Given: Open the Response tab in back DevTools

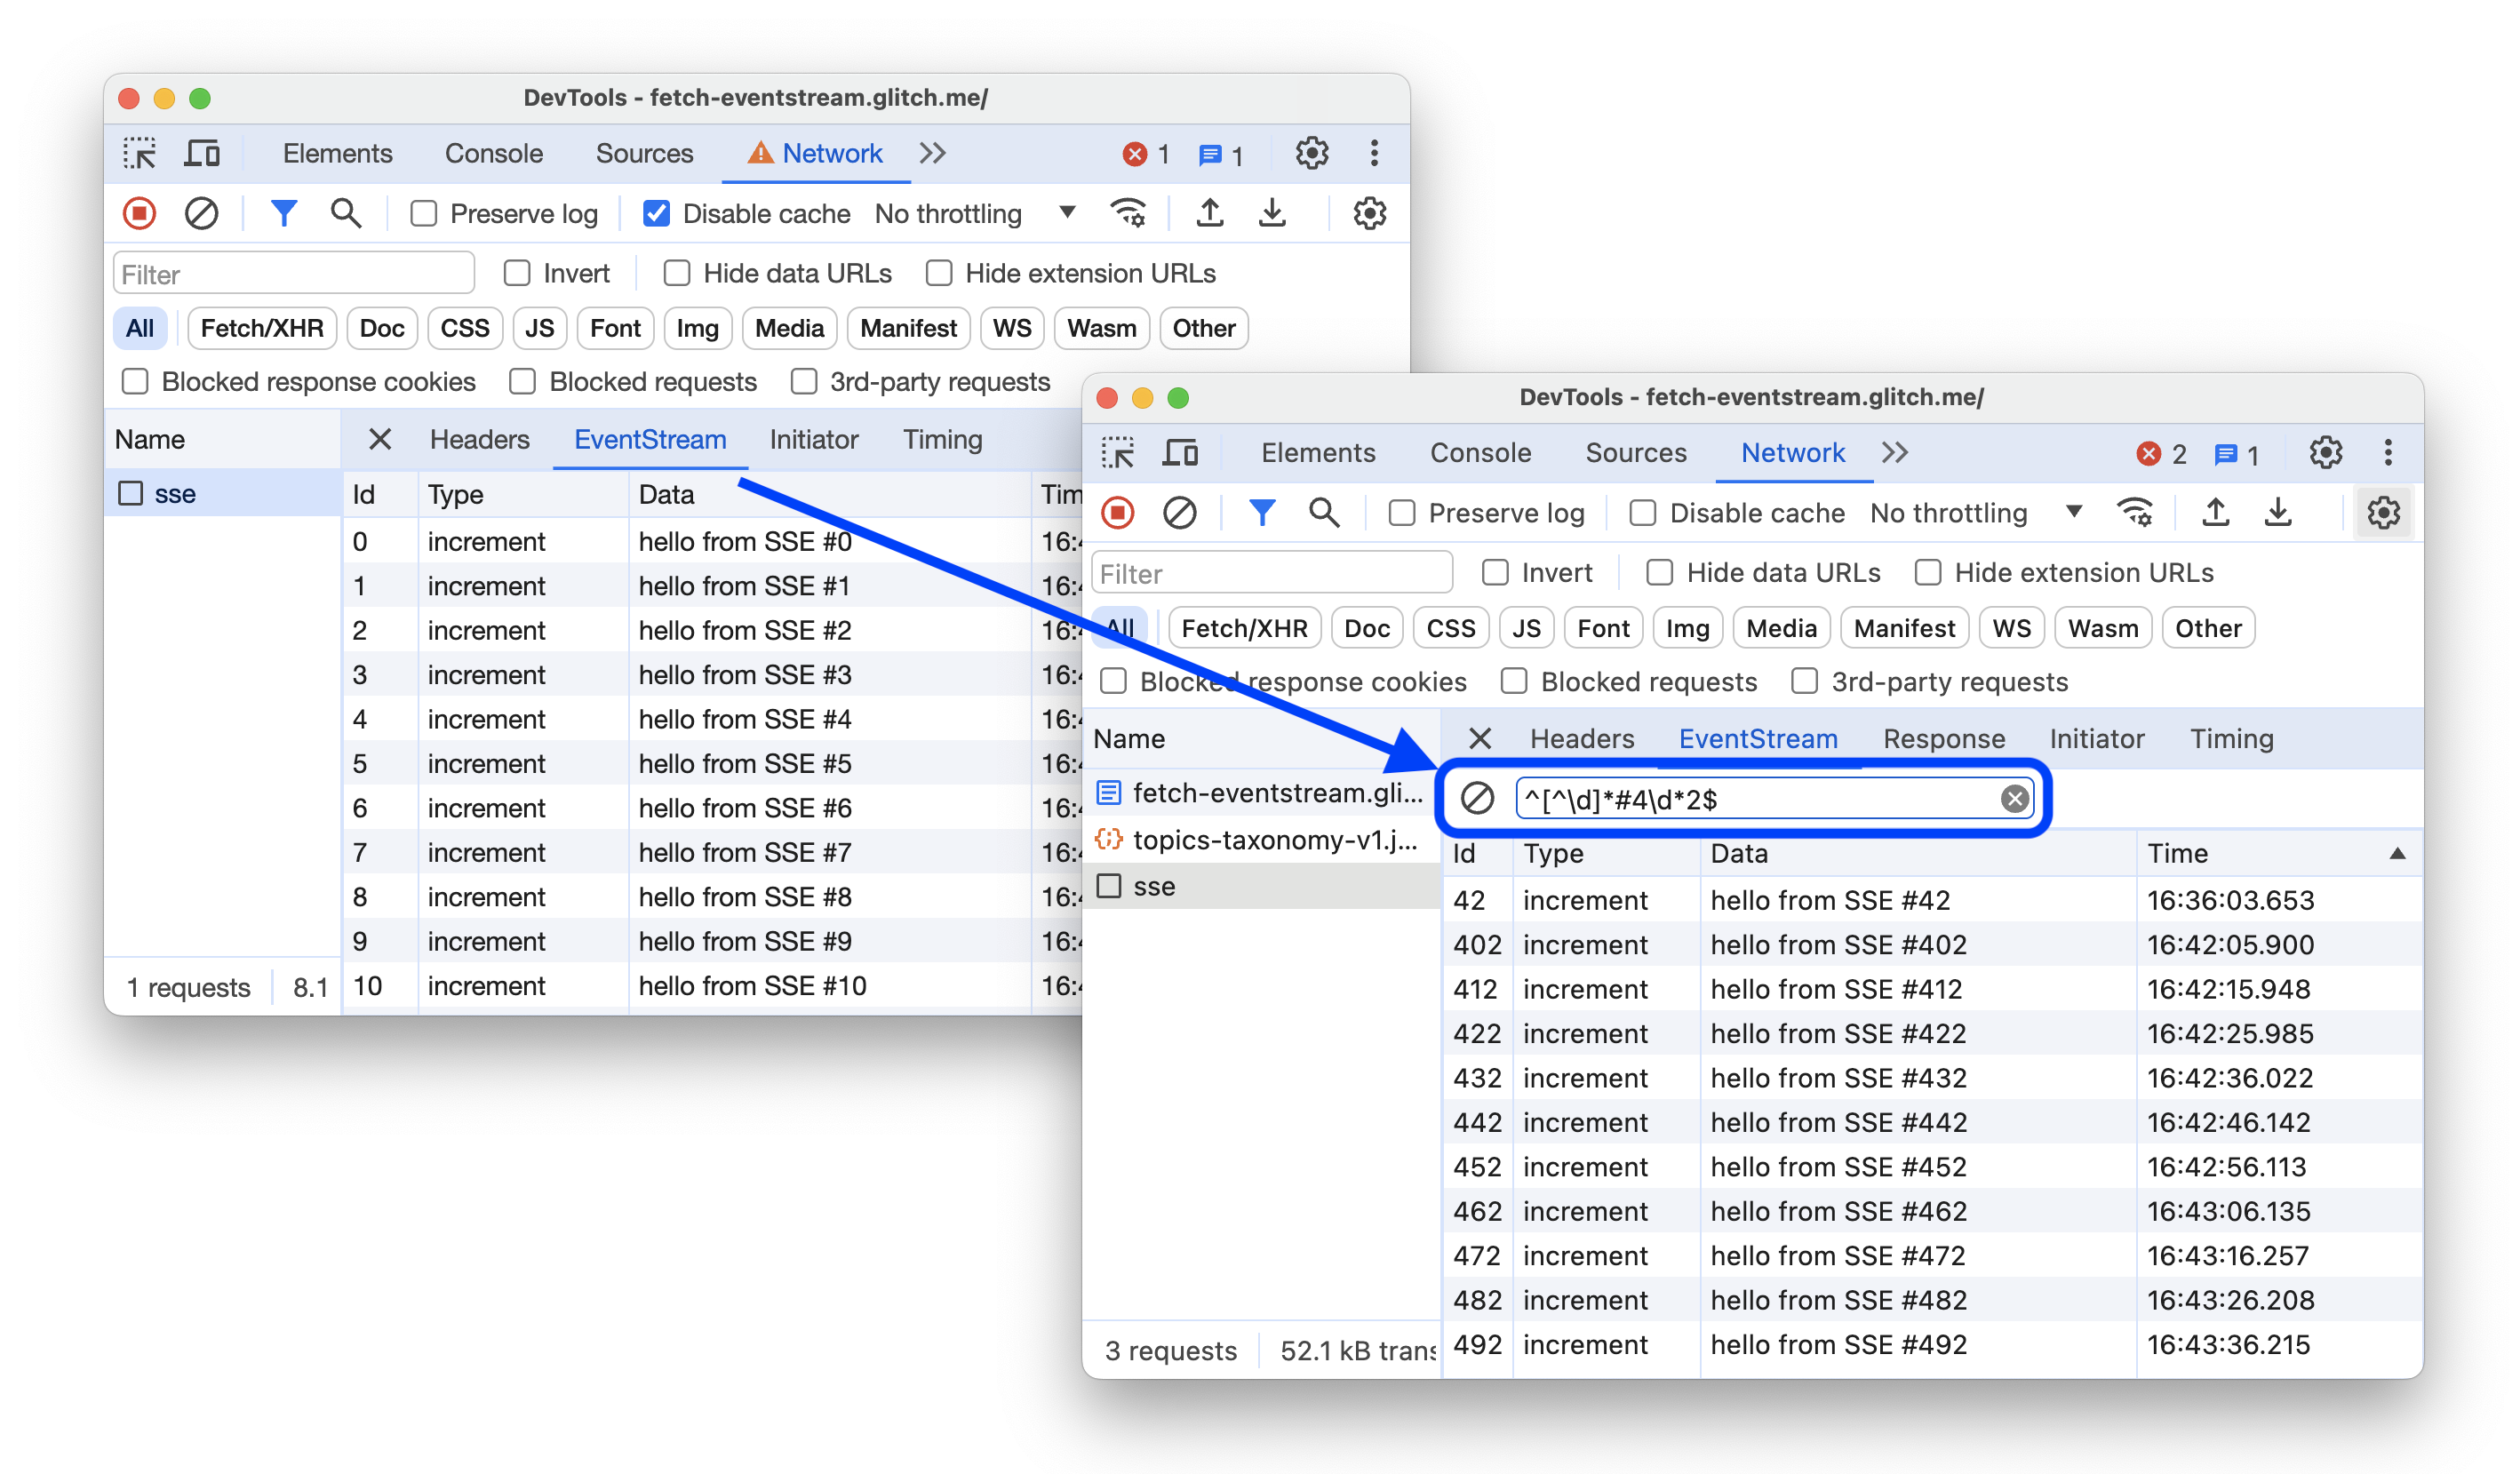Looking at the screenshot, I should point(1944,736).
